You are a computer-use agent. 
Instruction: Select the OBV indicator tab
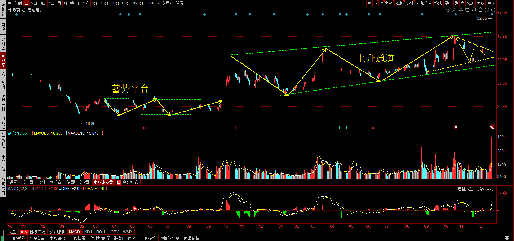115,232
